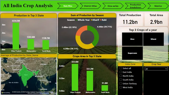Click the Total Area 2.9bn card
Image resolution: width=169 pixels, height=95 pixels.
[156, 20]
